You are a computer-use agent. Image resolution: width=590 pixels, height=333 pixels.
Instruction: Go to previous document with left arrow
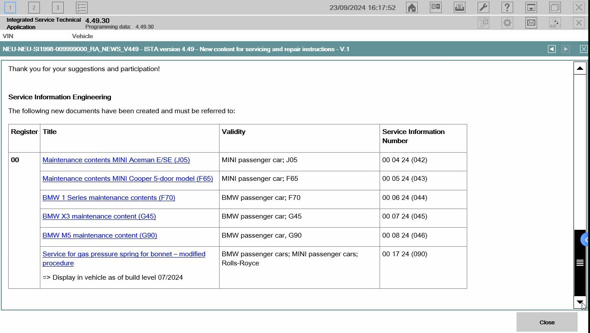(552, 49)
